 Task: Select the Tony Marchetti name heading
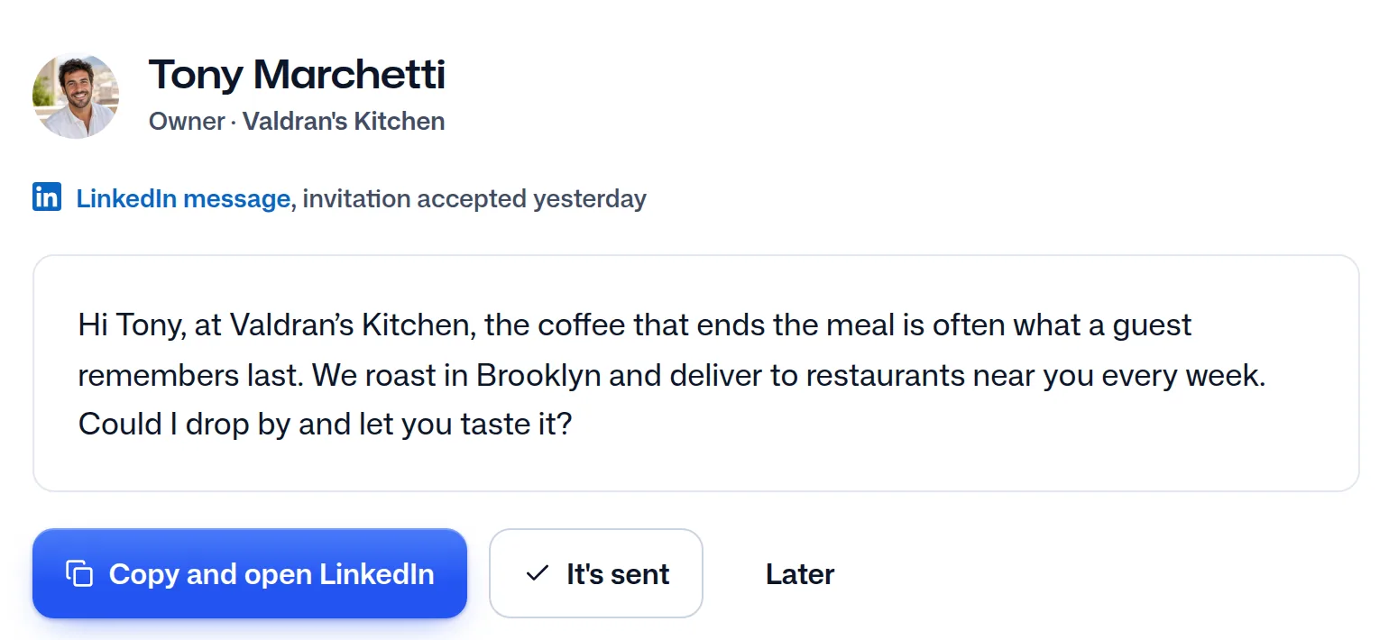297,74
